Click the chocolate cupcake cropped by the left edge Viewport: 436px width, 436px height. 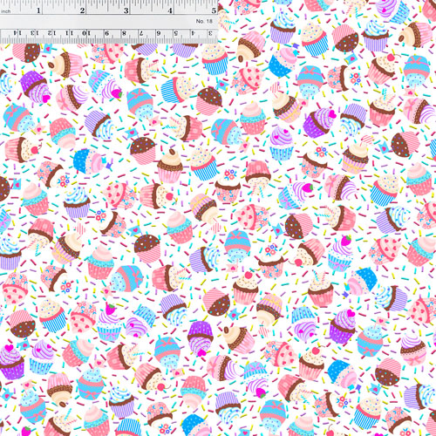click(x=4, y=188)
